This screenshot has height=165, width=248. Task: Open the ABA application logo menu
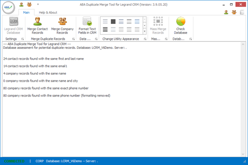(x=9, y=7)
